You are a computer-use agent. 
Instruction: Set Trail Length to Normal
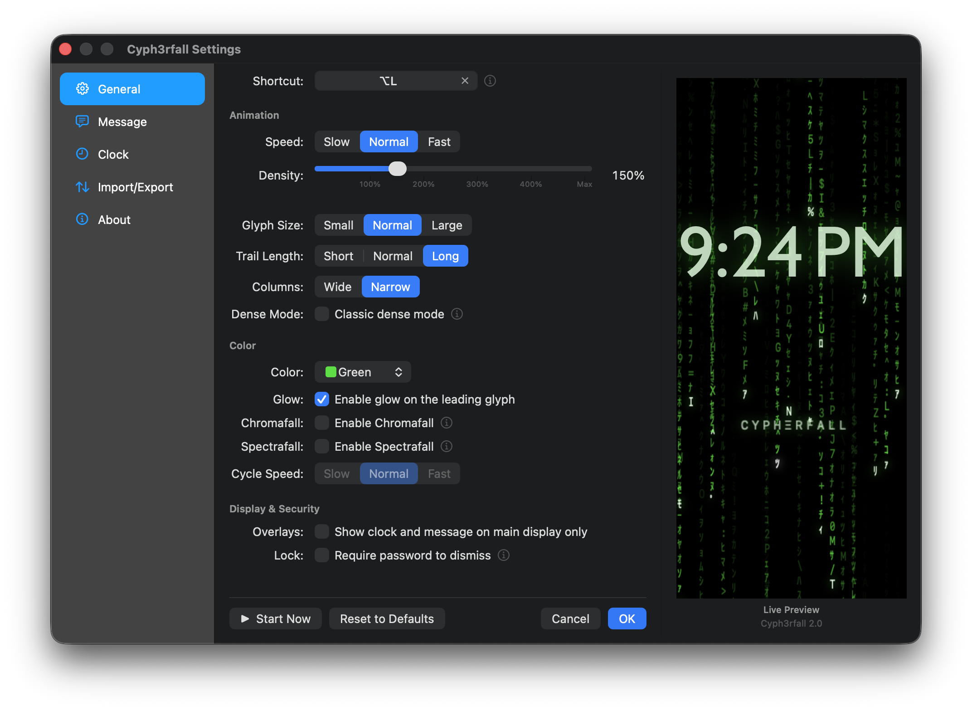[393, 256]
